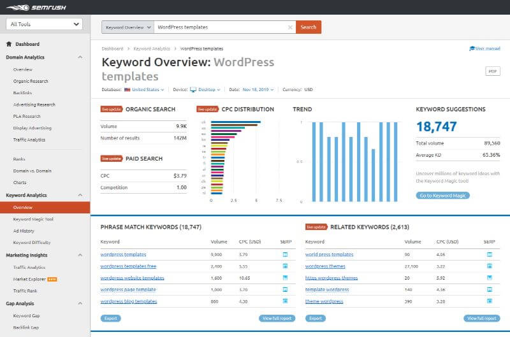Open Keyword Difficulty in sidebar
The image size is (510, 337).
point(32,243)
